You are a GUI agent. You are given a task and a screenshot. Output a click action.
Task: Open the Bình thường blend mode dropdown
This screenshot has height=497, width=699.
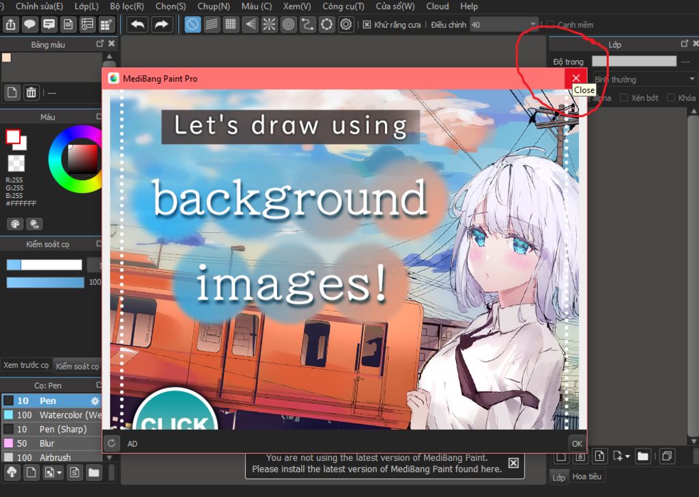[x=644, y=79]
